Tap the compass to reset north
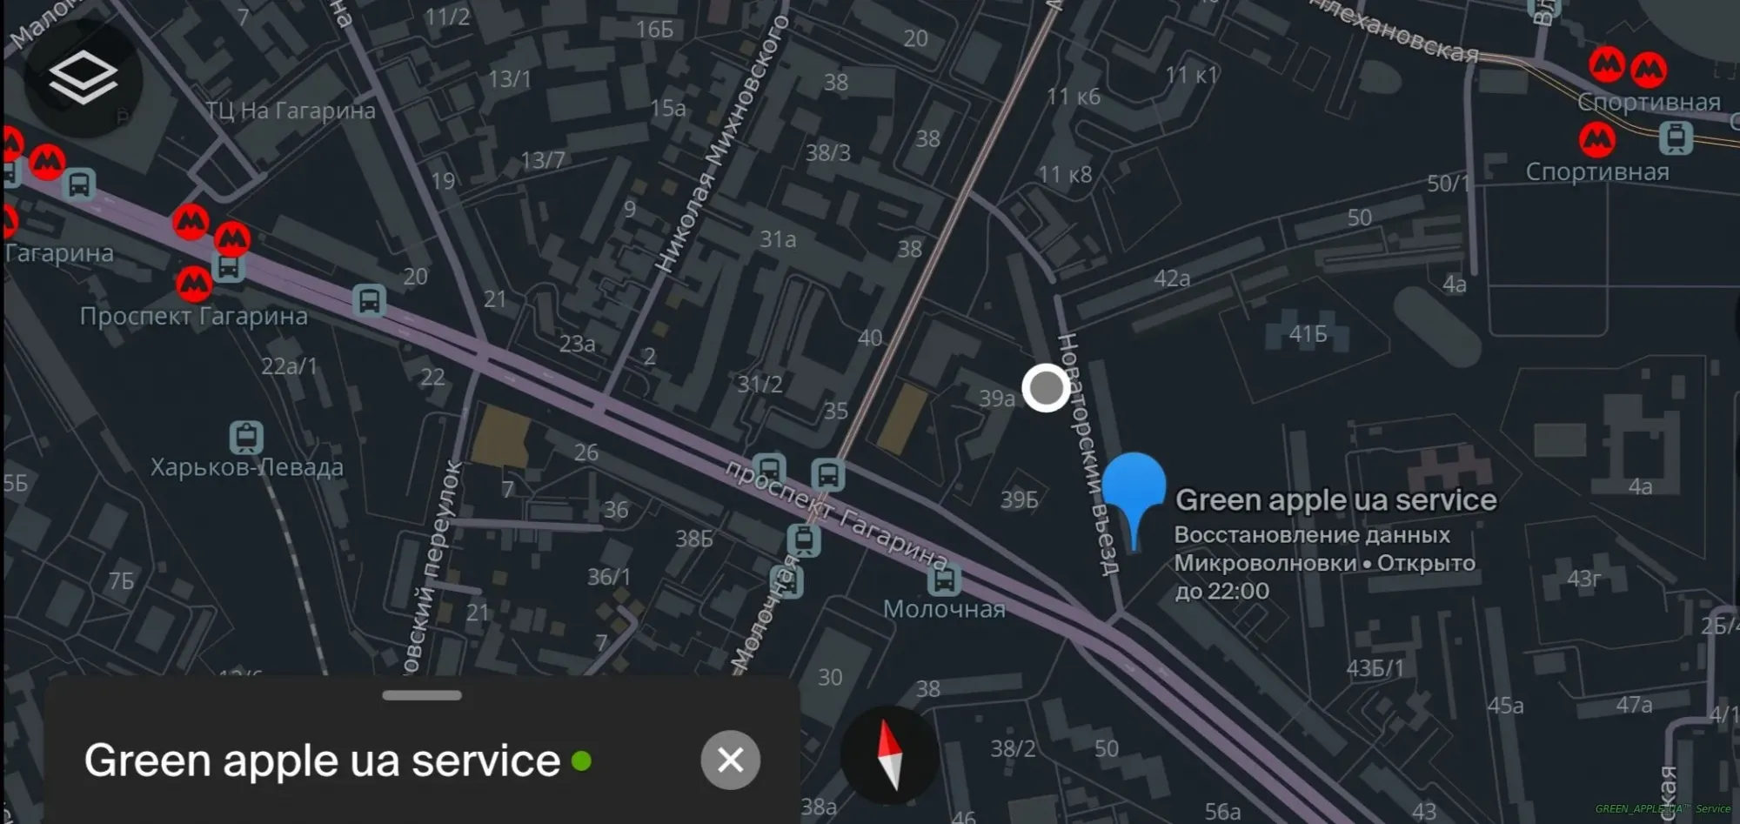Screen dimensions: 1740x824 [x=889, y=754]
